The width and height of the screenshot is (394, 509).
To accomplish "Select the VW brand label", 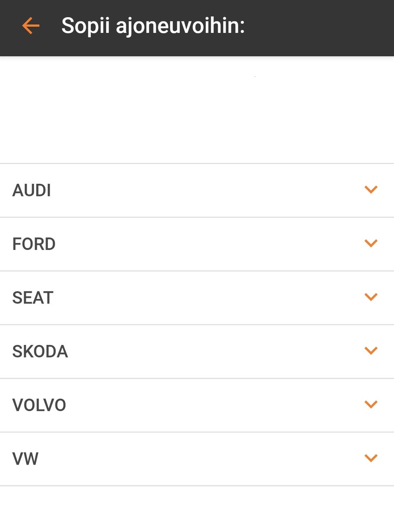I will click(x=25, y=459).
